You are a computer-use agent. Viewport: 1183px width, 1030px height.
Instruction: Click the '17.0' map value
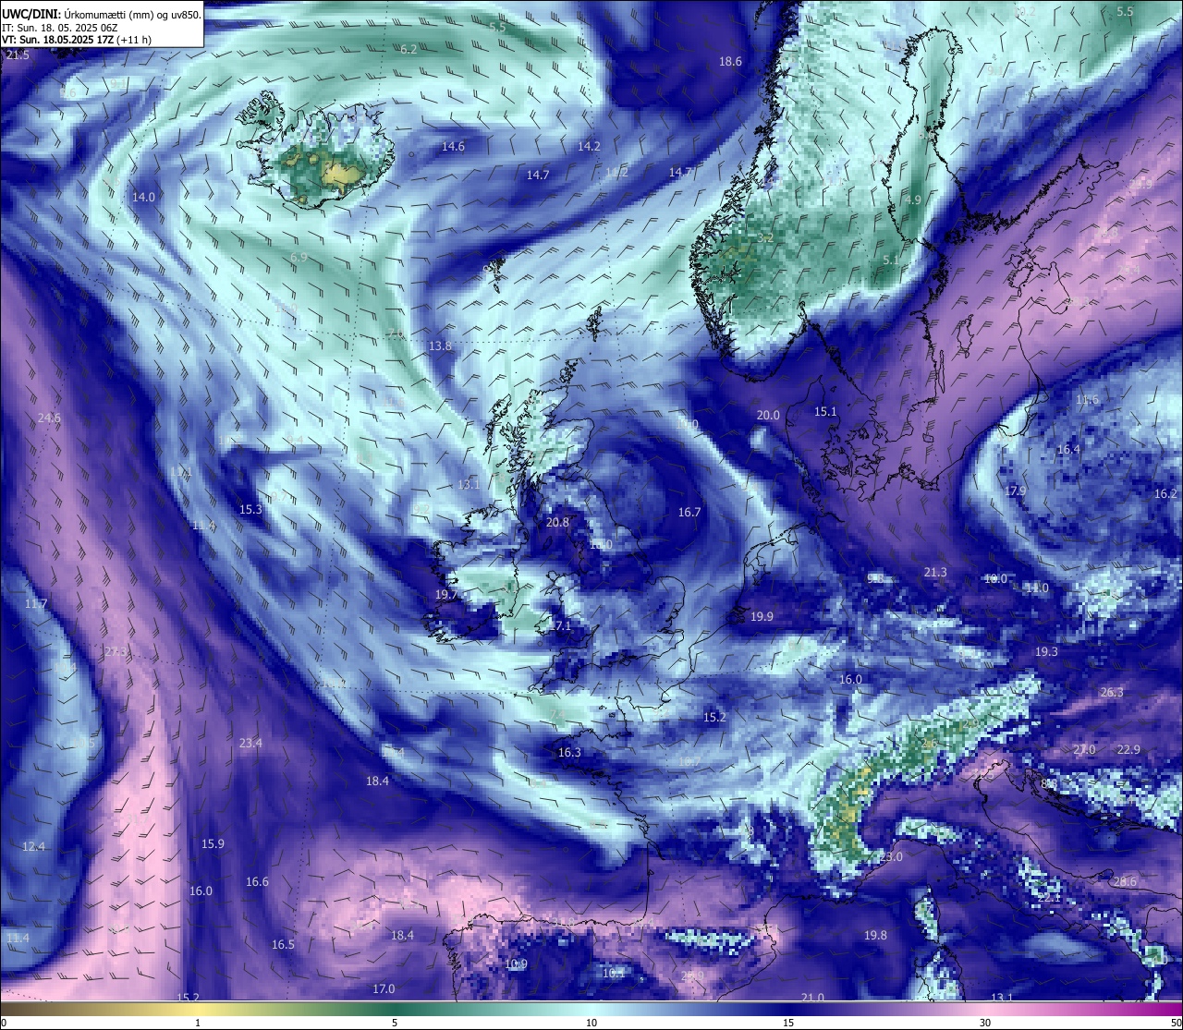tap(384, 988)
